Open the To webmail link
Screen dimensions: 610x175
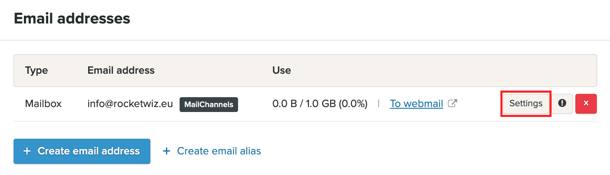click(416, 104)
